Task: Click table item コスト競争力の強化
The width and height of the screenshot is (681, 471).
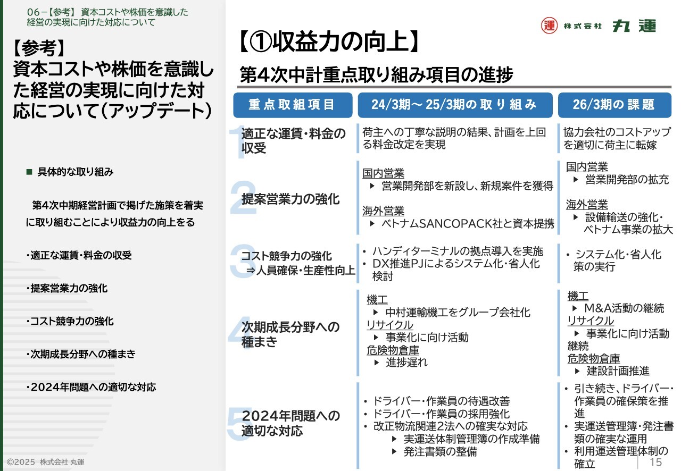Action: (x=287, y=256)
